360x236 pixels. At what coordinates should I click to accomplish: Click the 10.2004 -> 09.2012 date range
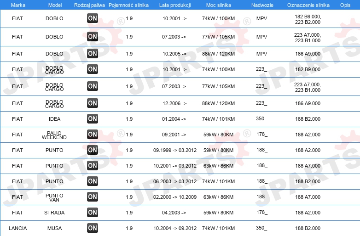coord(175,228)
